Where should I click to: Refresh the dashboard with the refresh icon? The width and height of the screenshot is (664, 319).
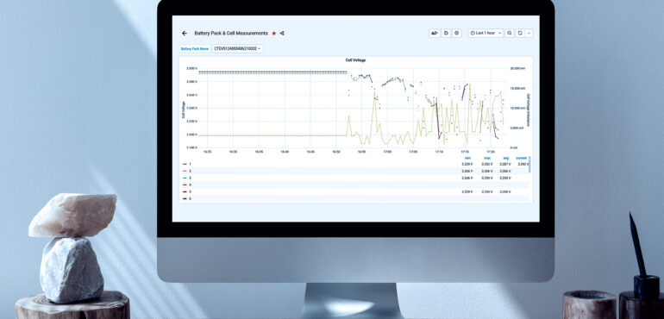(520, 33)
